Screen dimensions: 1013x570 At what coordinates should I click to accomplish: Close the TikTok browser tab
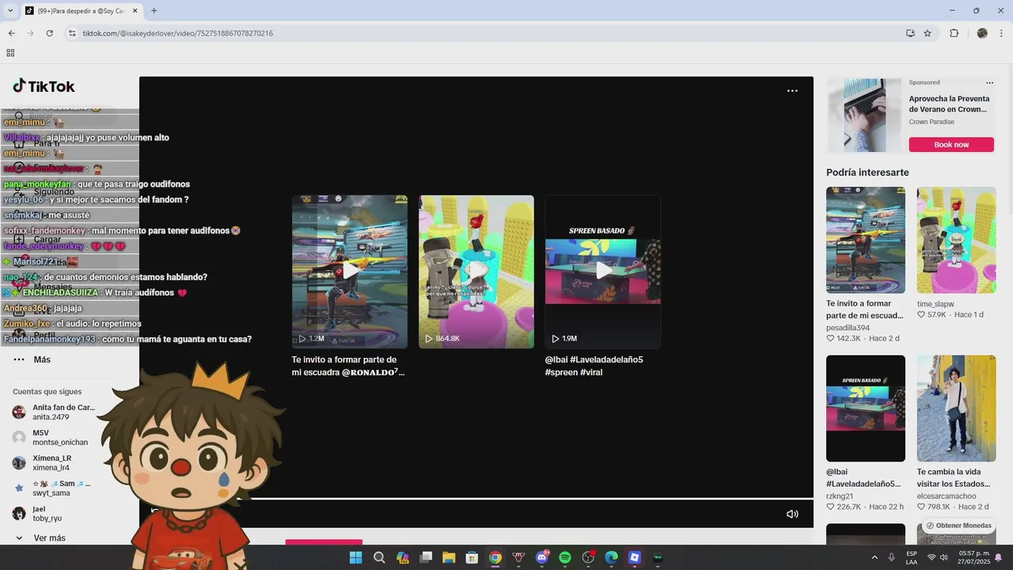135,11
